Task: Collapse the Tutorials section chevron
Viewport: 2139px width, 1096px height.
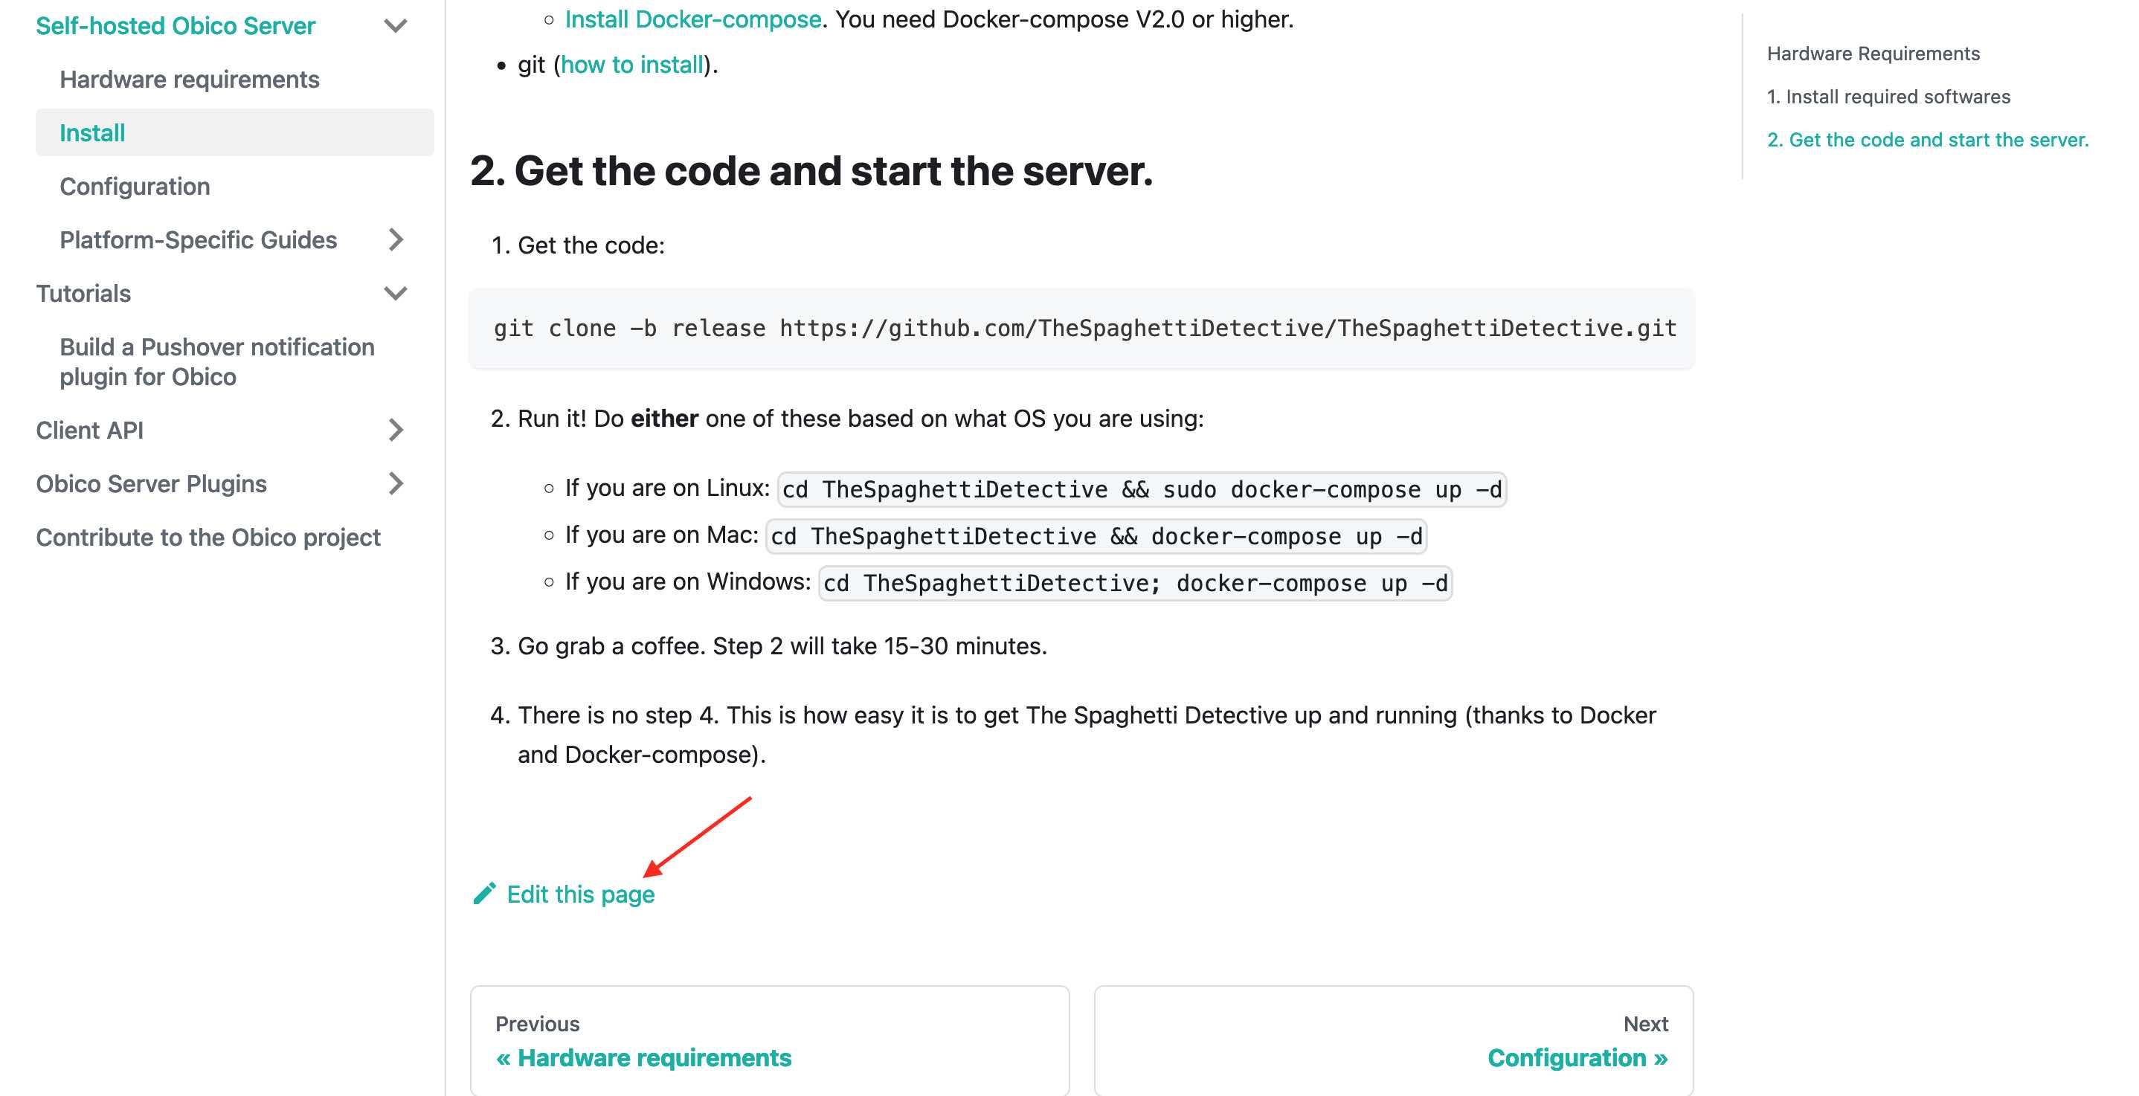Action: pos(396,293)
